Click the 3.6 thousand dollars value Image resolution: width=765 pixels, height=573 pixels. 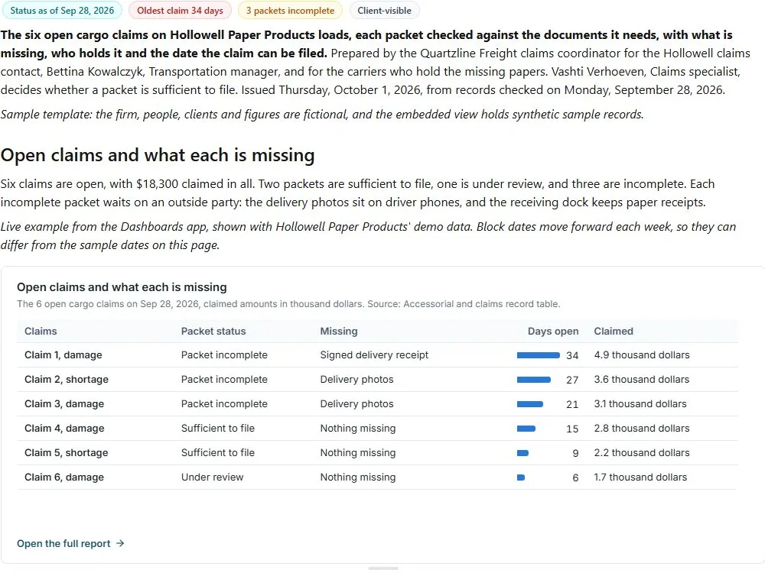point(642,380)
